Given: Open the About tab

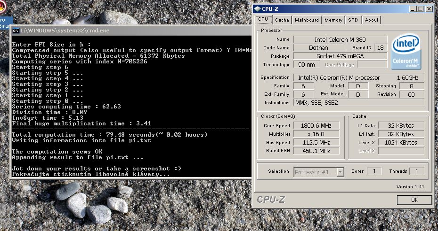Looking at the screenshot, I should [372, 20].
